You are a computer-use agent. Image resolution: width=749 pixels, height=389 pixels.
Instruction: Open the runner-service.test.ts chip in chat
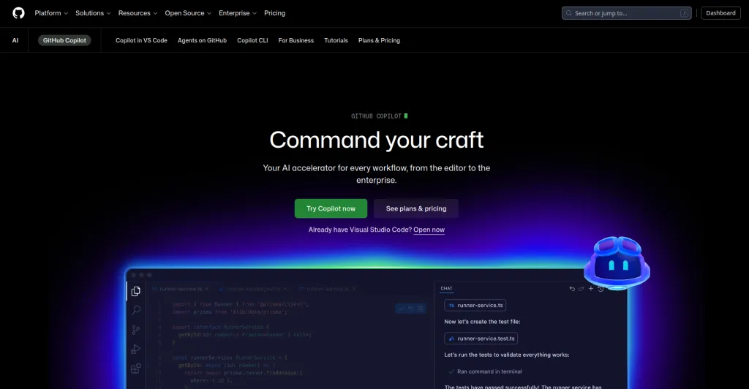(x=481, y=339)
